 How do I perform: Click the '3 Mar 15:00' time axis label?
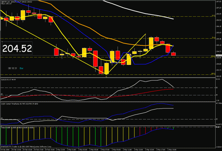(150, 150)
